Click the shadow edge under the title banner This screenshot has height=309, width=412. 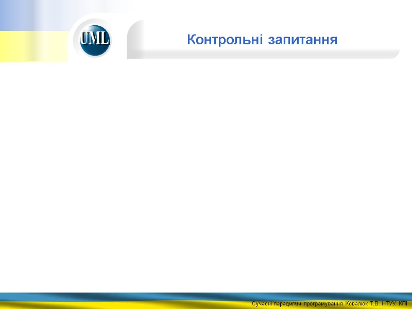point(257,56)
